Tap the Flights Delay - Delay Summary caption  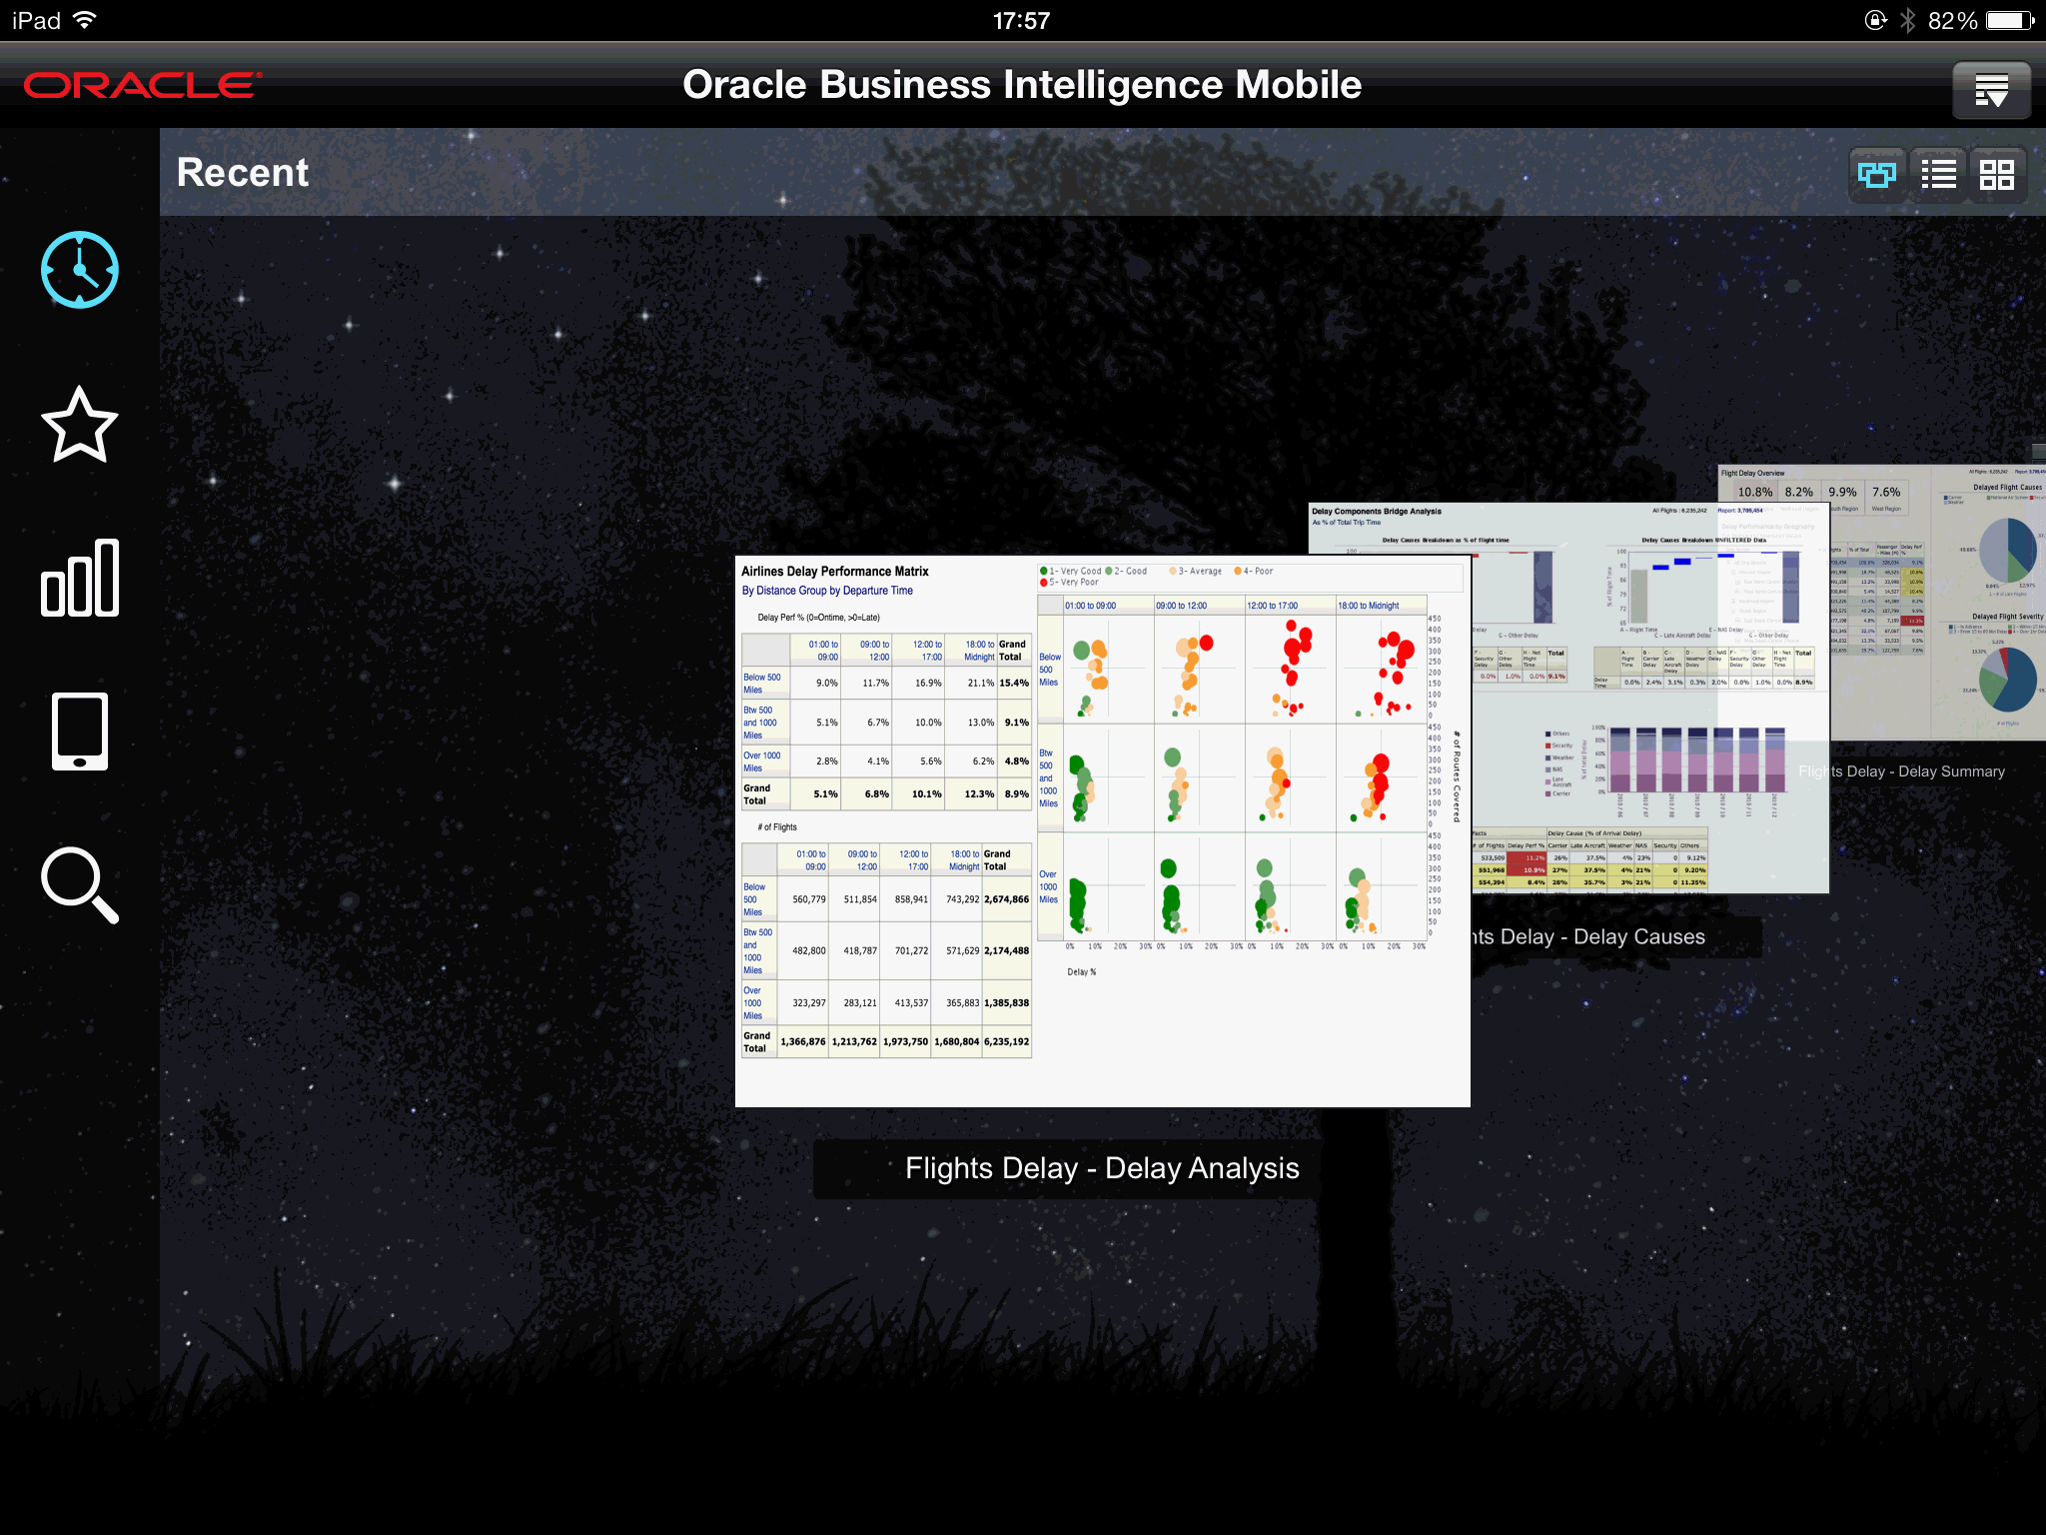[x=1901, y=771]
